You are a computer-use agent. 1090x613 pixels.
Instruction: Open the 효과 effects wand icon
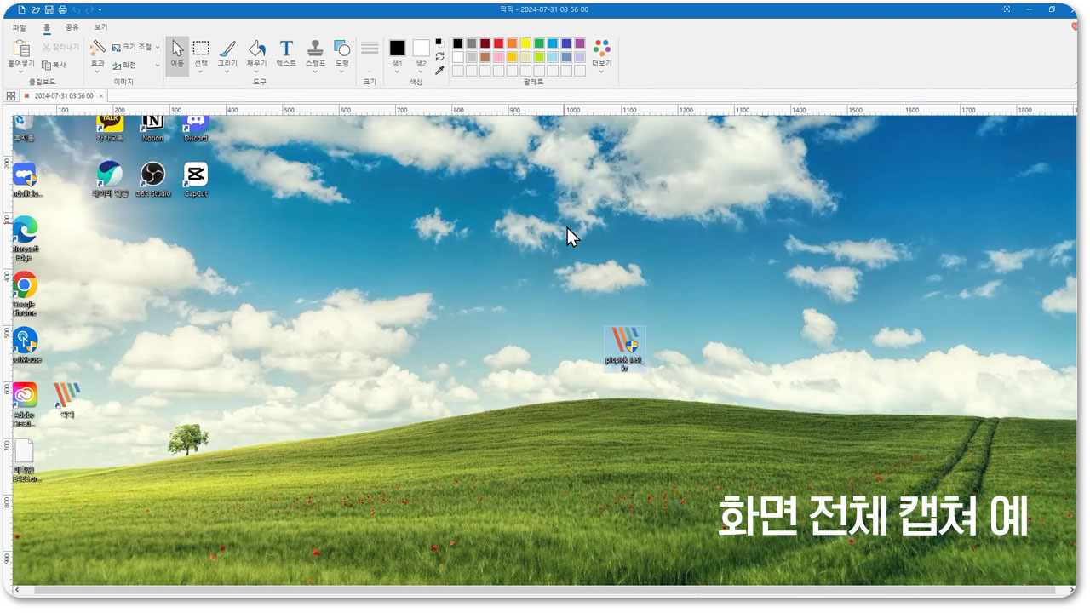pyautogui.click(x=98, y=49)
